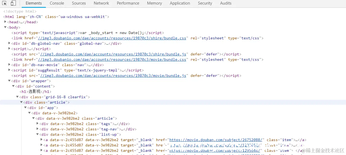Screen dimensions: 346x155
Task: Collapse the highlighted article div node
Action: pyautogui.click(x=21, y=102)
